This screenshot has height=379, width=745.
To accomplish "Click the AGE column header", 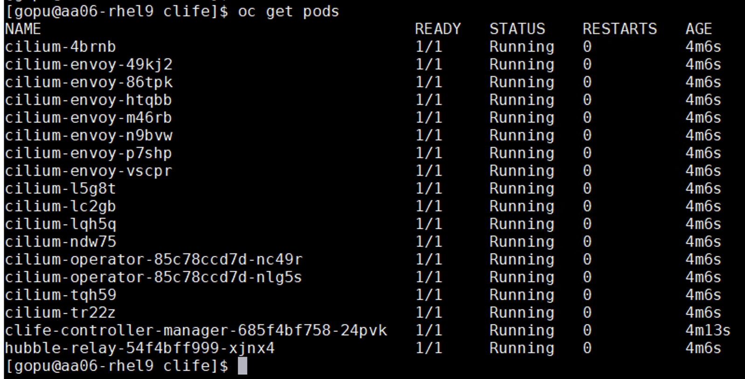I will click(x=698, y=29).
